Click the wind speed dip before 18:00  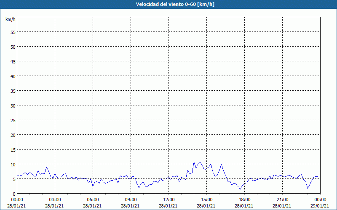(241, 189)
